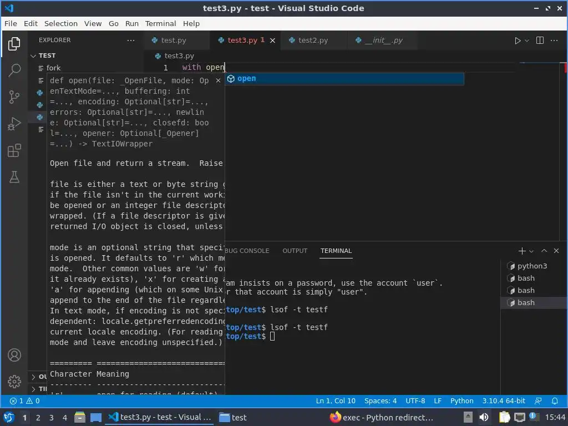Click test3.py in the breadcrumb
The width and height of the screenshot is (568, 426).
click(x=179, y=56)
